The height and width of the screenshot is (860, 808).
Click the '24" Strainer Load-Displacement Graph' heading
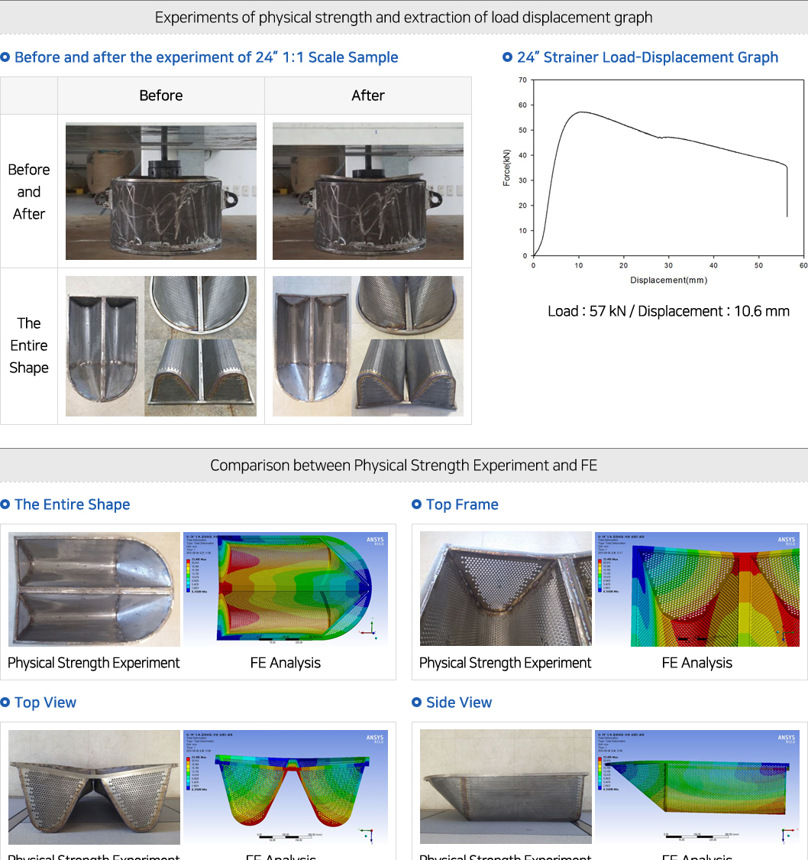[x=648, y=57]
